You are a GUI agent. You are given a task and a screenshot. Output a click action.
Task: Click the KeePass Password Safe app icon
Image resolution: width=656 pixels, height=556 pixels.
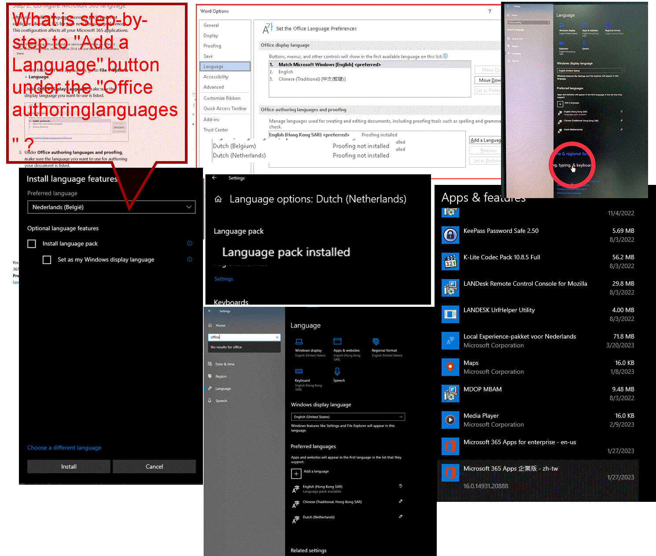coord(450,235)
